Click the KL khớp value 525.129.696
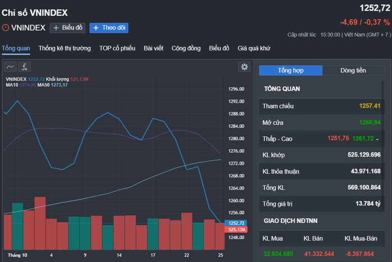 pos(364,155)
